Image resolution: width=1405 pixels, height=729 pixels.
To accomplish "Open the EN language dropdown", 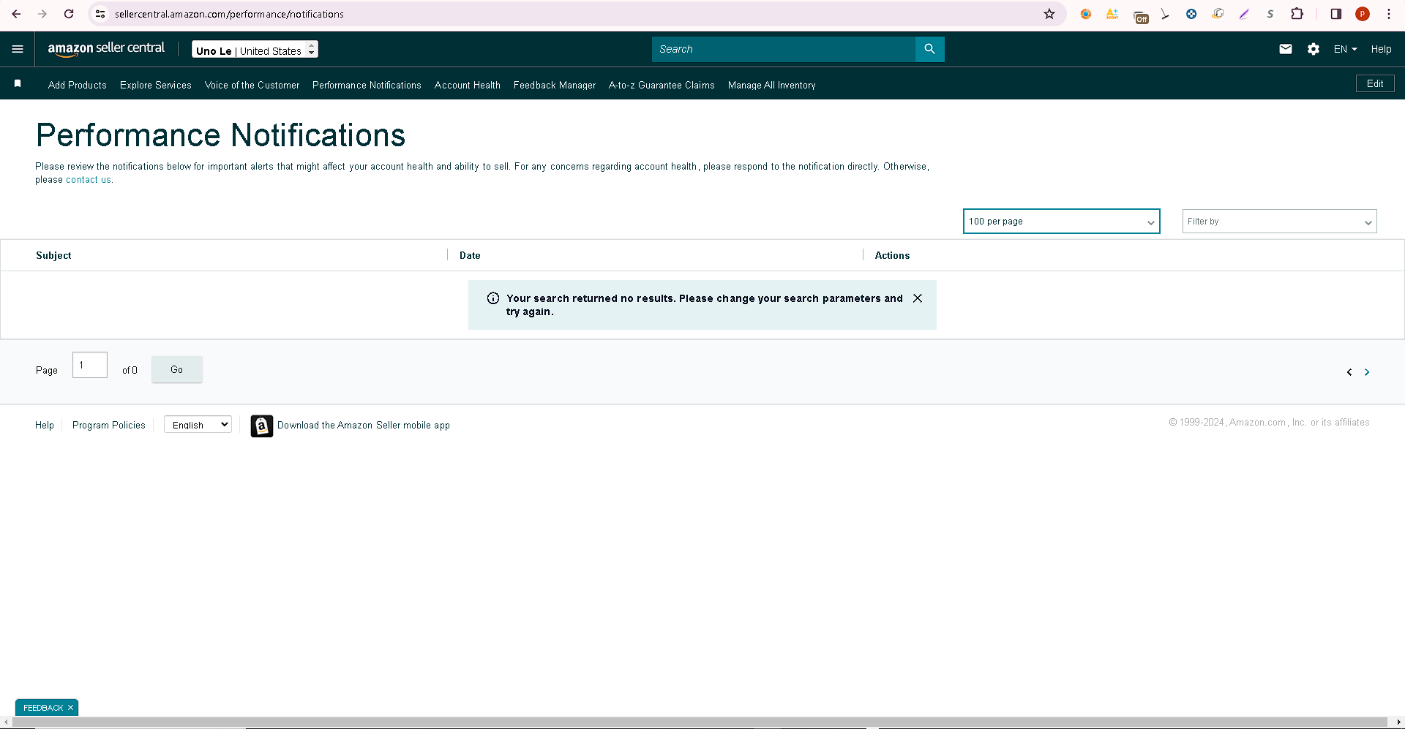I will pos(1345,49).
